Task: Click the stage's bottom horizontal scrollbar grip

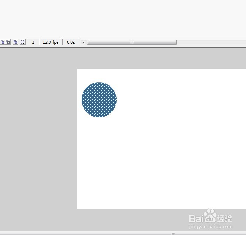Action: [173, 234]
